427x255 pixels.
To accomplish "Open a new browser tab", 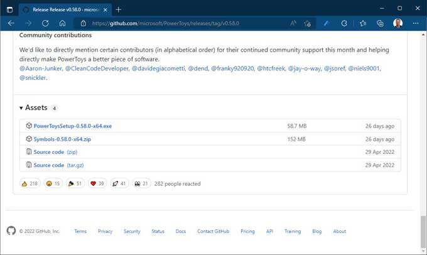I will click(x=118, y=10).
